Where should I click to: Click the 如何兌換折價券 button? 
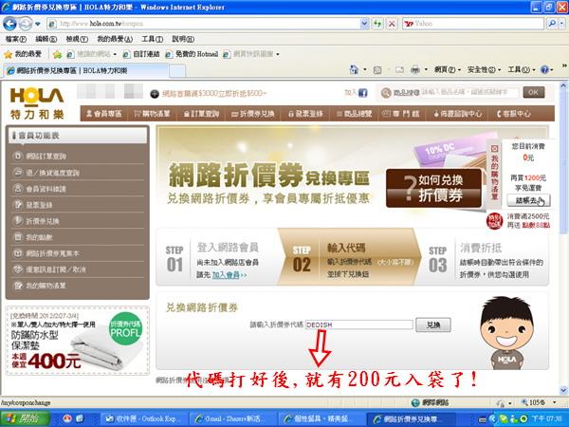434,188
